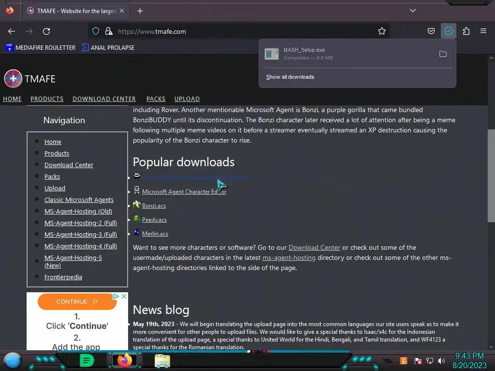495x371 pixels.
Task: Open MS-Agent-Hosting-2 (Full) link
Action: coord(81,223)
